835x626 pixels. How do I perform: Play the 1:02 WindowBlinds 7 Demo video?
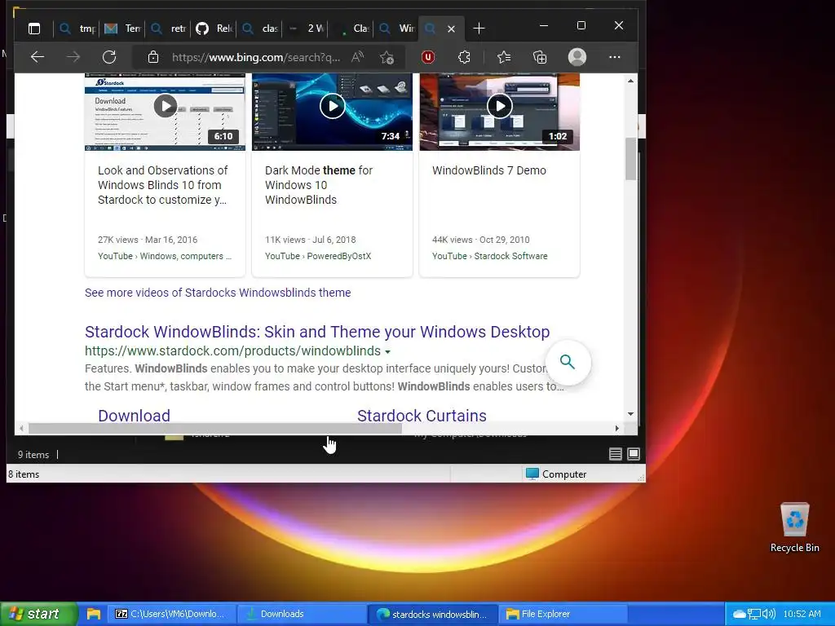coord(500,106)
